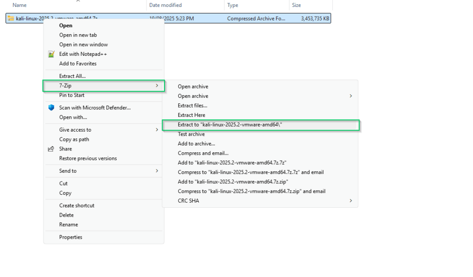Click the 3,453,735 KB size cell
The height and width of the screenshot is (277, 473).
[x=315, y=18]
